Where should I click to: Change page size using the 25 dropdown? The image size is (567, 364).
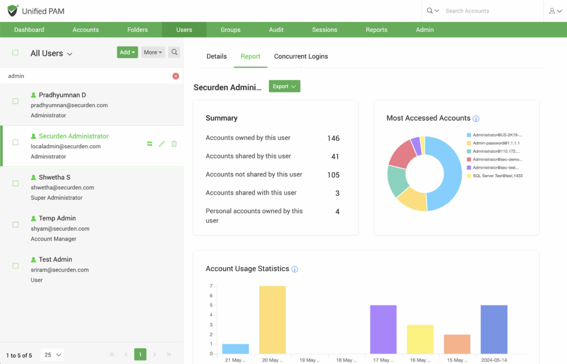52,355
